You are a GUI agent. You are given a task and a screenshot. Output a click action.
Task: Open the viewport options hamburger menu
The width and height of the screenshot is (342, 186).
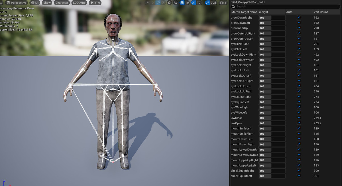point(1,3)
